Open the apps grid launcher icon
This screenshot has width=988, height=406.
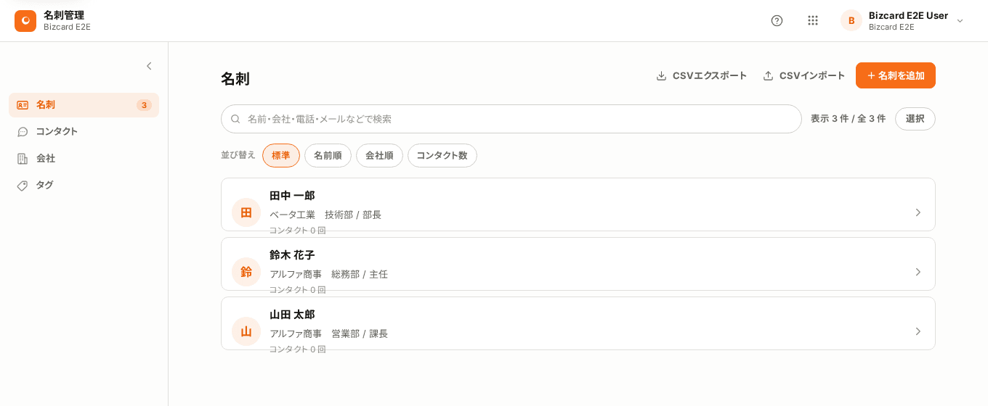(x=813, y=20)
